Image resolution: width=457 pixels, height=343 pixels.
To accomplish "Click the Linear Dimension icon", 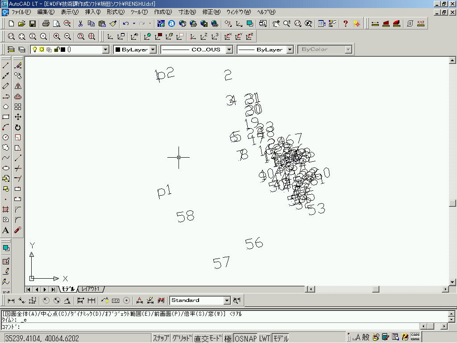I will pos(11,301).
